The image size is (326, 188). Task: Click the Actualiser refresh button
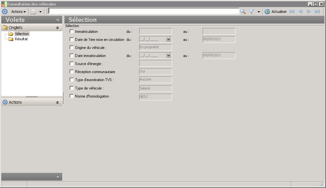pyautogui.click(x=276, y=12)
